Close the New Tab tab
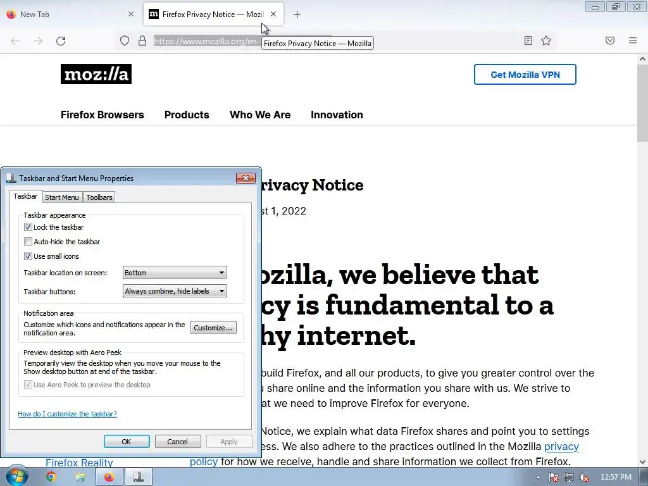648x486 pixels. [131, 14]
